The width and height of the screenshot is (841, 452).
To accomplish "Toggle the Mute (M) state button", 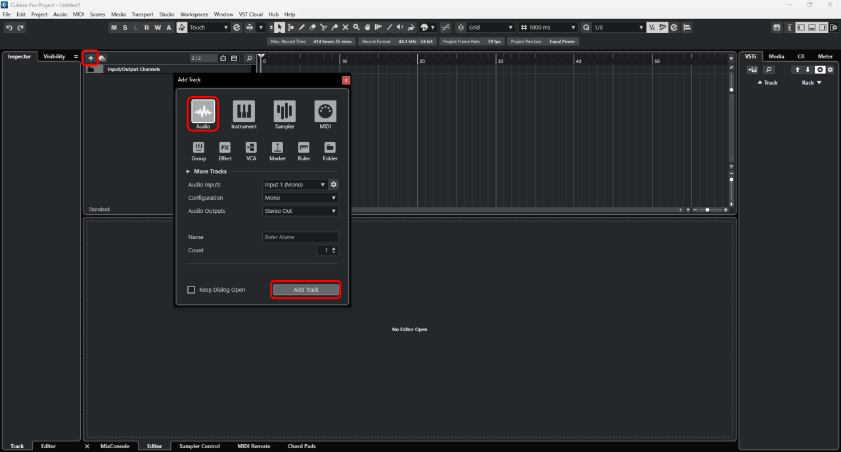I will (114, 28).
